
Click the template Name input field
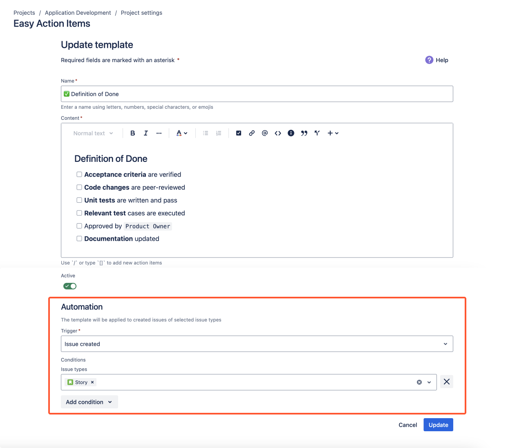coord(257,94)
